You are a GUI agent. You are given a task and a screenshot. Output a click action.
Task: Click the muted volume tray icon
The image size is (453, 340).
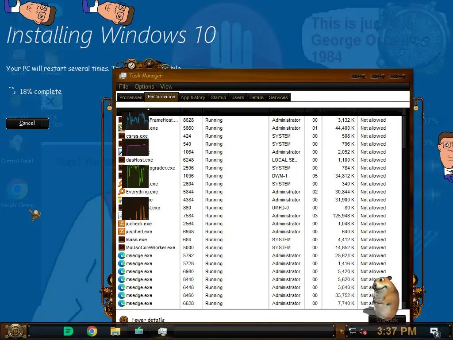pyautogui.click(x=363, y=331)
